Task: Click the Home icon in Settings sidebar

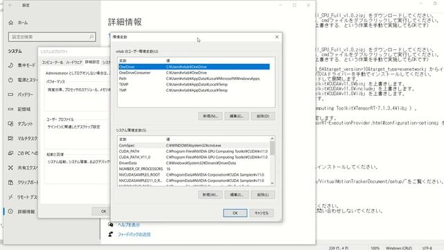Action: coord(11,22)
